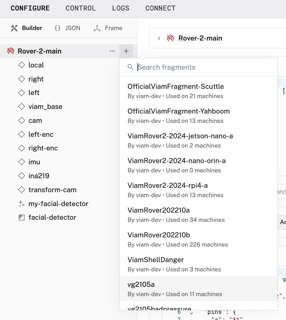This screenshot has width=286, height=320.
Task: Select the viam_base component in tree
Action: pyautogui.click(x=45, y=106)
